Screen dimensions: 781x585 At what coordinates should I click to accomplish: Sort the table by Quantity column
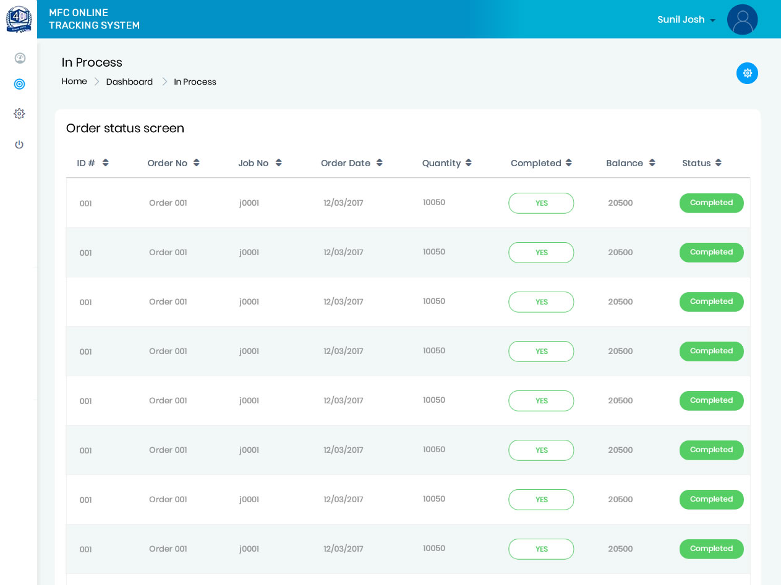click(x=446, y=163)
